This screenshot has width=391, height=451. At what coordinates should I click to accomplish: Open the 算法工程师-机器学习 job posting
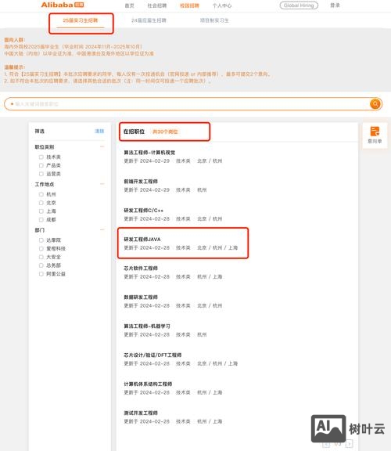147,327
